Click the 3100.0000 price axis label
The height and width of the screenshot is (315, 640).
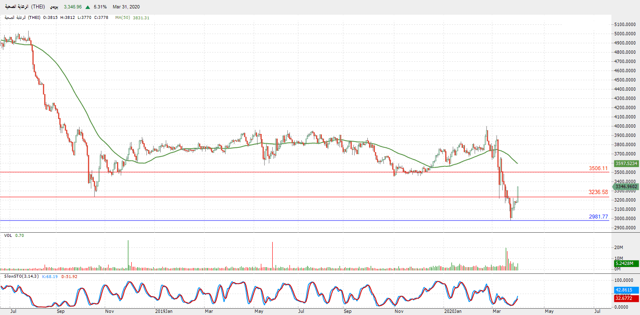coord(625,209)
